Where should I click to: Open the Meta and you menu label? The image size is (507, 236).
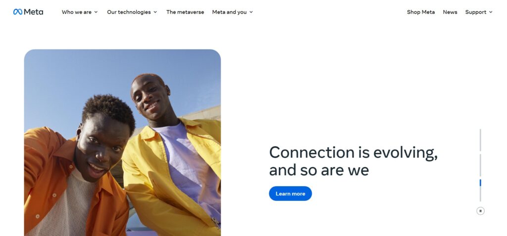pos(229,12)
